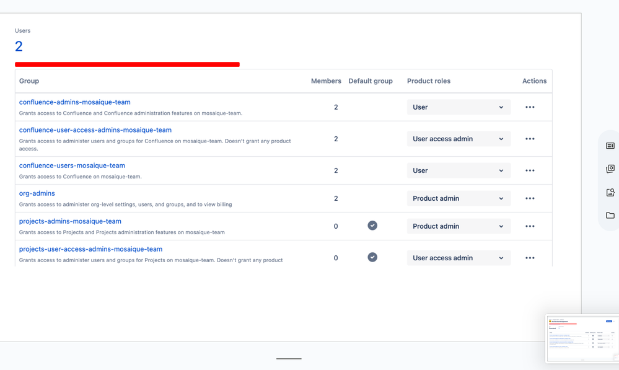619x370 pixels.
Task: Open product role dropdown for confluence-admins-mosaique-team
Action: pyautogui.click(x=459, y=107)
